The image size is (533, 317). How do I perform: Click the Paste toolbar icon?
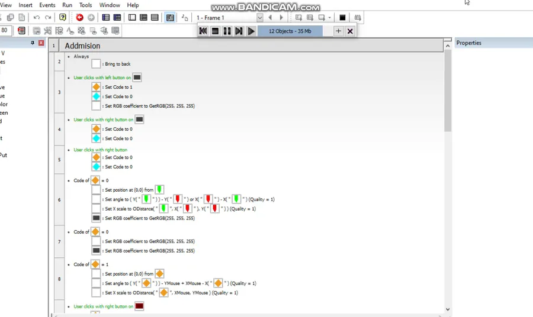point(21,17)
